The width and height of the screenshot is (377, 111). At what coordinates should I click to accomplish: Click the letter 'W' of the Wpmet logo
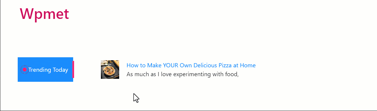click(27, 14)
